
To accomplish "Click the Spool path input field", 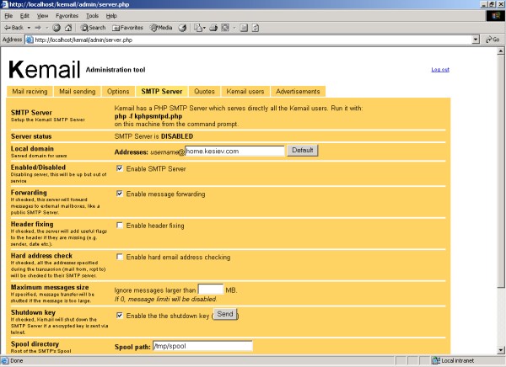I will (x=202, y=346).
